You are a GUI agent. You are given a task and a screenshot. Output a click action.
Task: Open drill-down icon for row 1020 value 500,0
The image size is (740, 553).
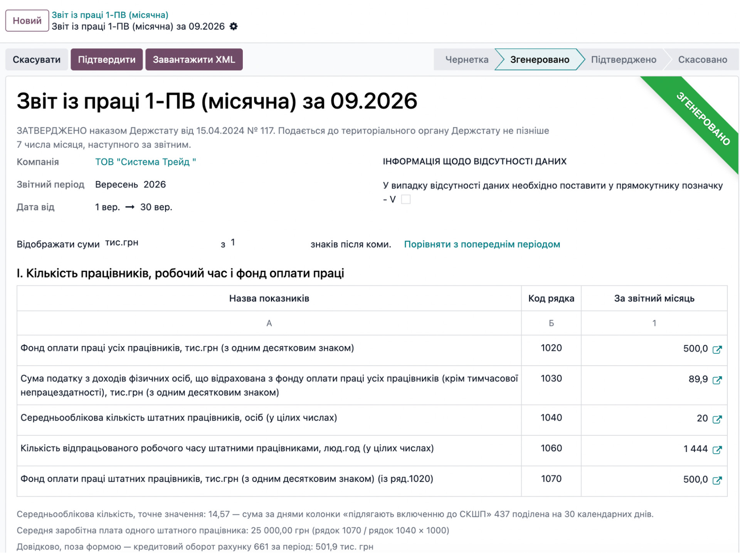tap(717, 349)
